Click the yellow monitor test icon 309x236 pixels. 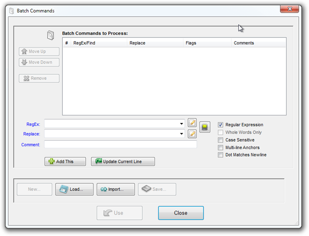pos(205,127)
